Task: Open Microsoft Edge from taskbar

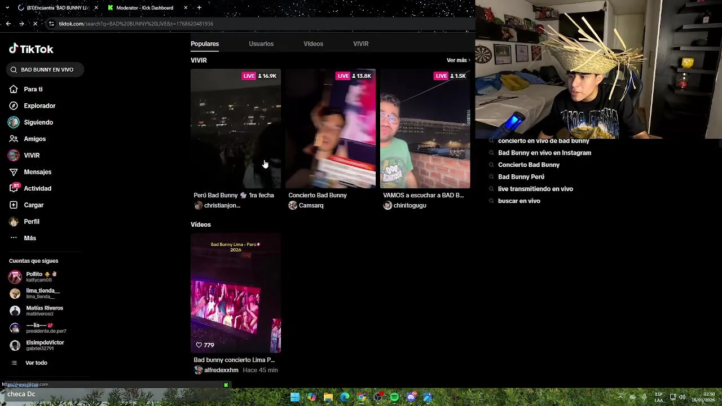Action: 345,397
